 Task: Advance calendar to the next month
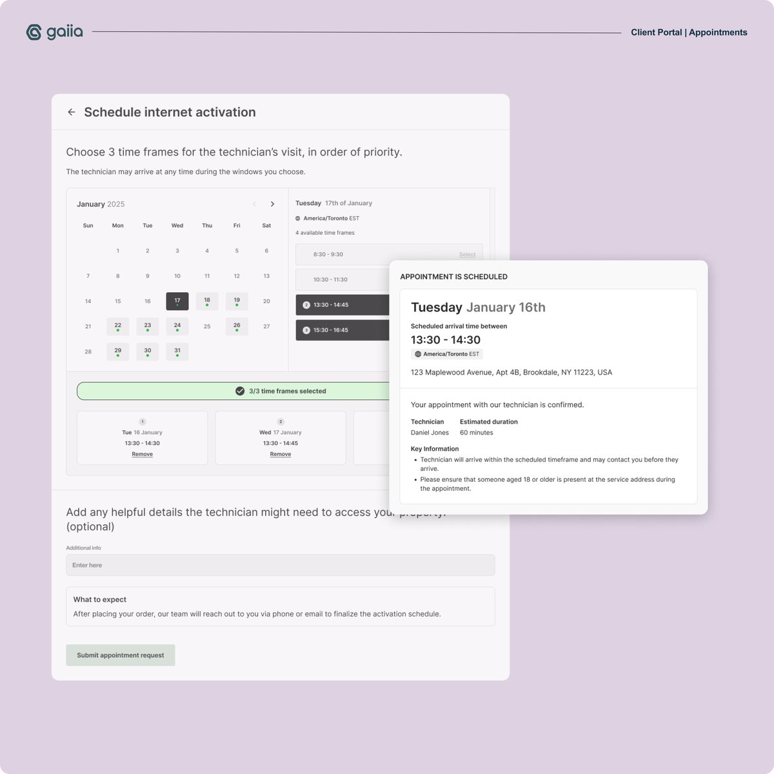pyautogui.click(x=273, y=204)
